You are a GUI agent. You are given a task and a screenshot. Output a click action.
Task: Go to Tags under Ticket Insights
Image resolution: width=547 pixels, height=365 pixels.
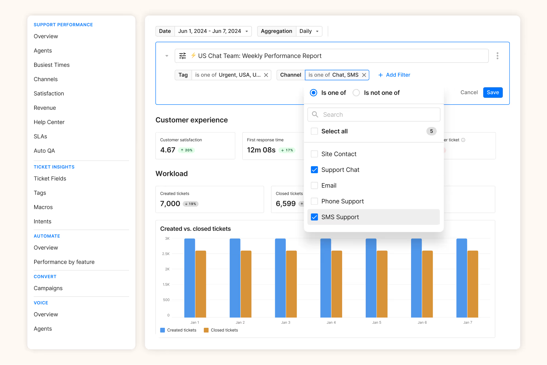click(40, 193)
